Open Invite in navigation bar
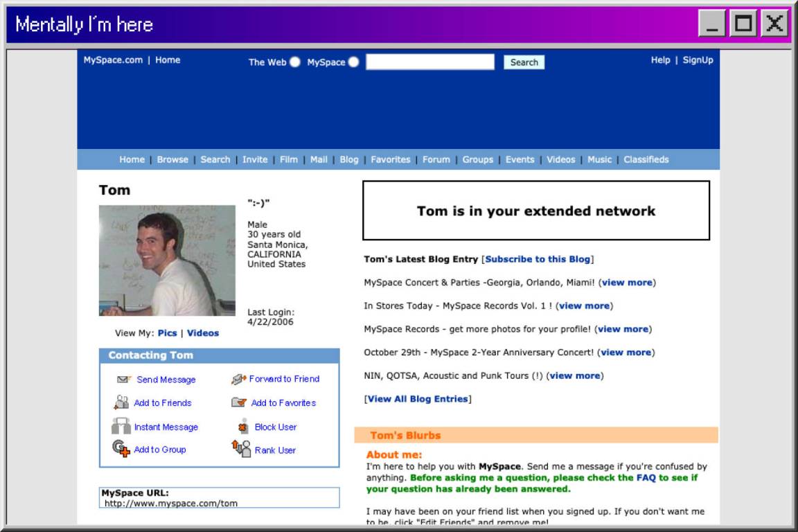The image size is (798, 532). click(255, 159)
